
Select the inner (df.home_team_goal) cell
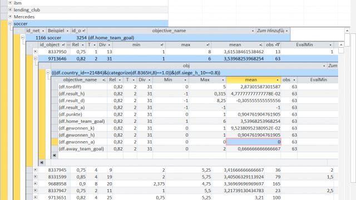82,121
